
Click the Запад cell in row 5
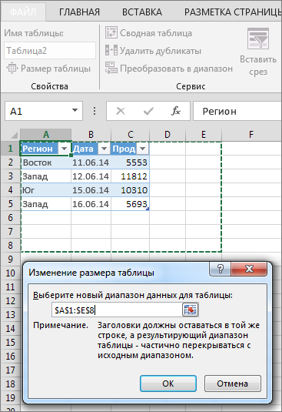click(46, 204)
